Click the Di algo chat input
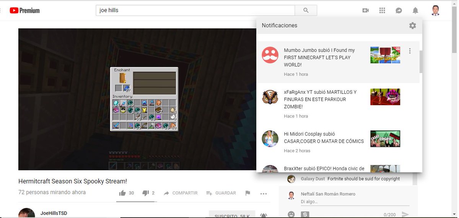This screenshot has height=218, width=459. click(355, 202)
